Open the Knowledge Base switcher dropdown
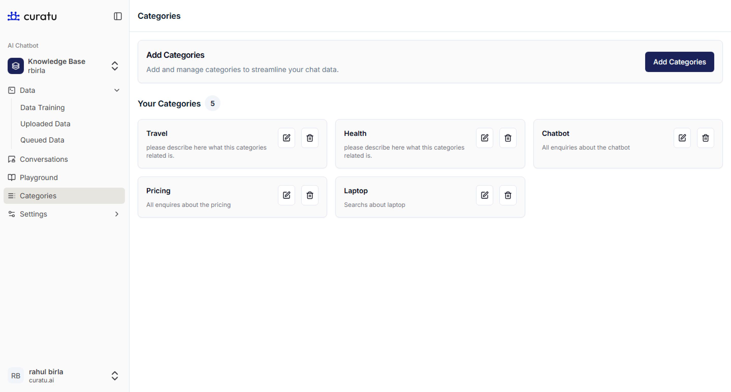 tap(115, 66)
